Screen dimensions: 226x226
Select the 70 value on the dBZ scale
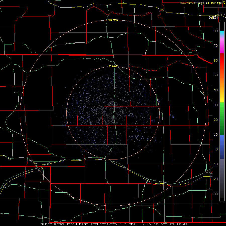click(x=216, y=45)
